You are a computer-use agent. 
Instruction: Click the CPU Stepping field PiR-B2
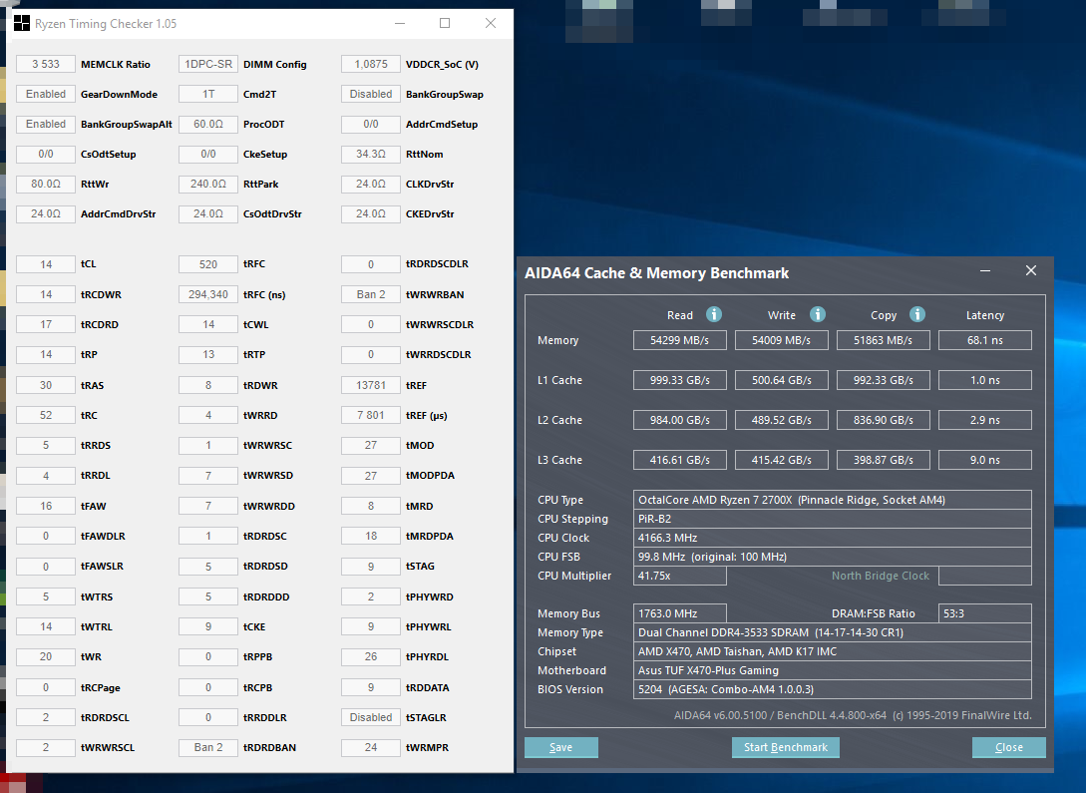point(832,519)
